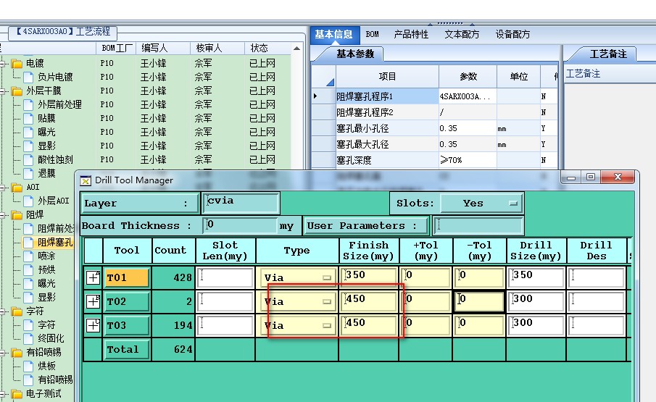Select the 阻焊塞孔 document icon
656x402 pixels.
point(28,243)
